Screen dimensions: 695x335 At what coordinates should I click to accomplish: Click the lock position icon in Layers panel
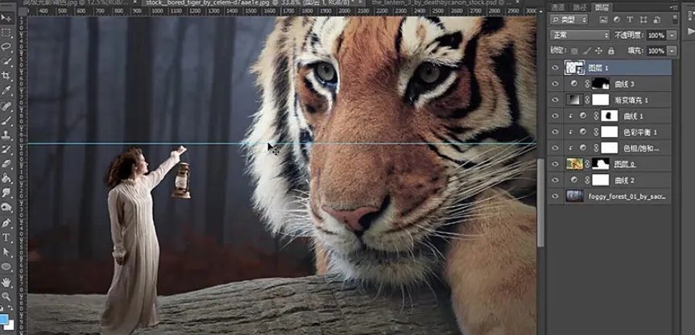point(598,51)
